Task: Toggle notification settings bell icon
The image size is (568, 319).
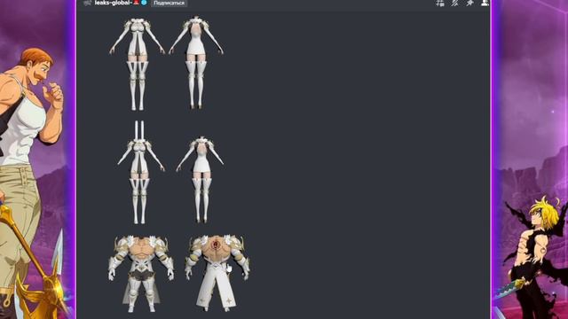Action: (x=455, y=3)
